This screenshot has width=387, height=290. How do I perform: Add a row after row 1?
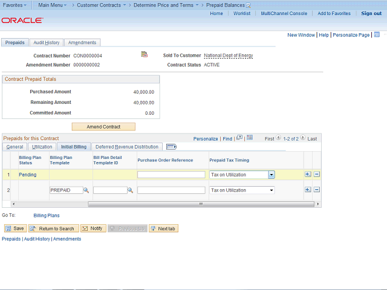coord(308,175)
